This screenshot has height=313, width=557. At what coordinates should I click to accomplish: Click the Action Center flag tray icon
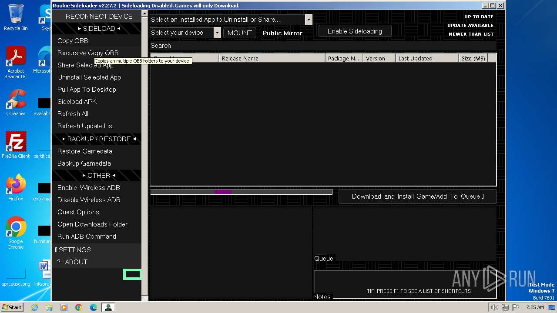click(x=516, y=307)
